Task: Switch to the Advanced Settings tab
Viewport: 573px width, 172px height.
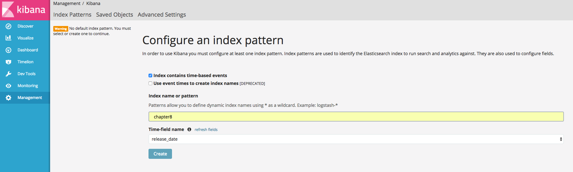Action: click(x=162, y=15)
